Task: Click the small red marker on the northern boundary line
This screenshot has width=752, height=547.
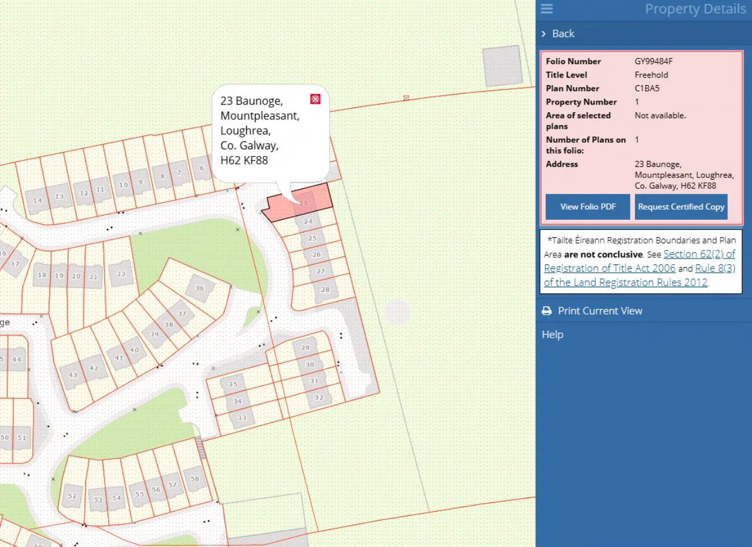Action: [x=406, y=98]
